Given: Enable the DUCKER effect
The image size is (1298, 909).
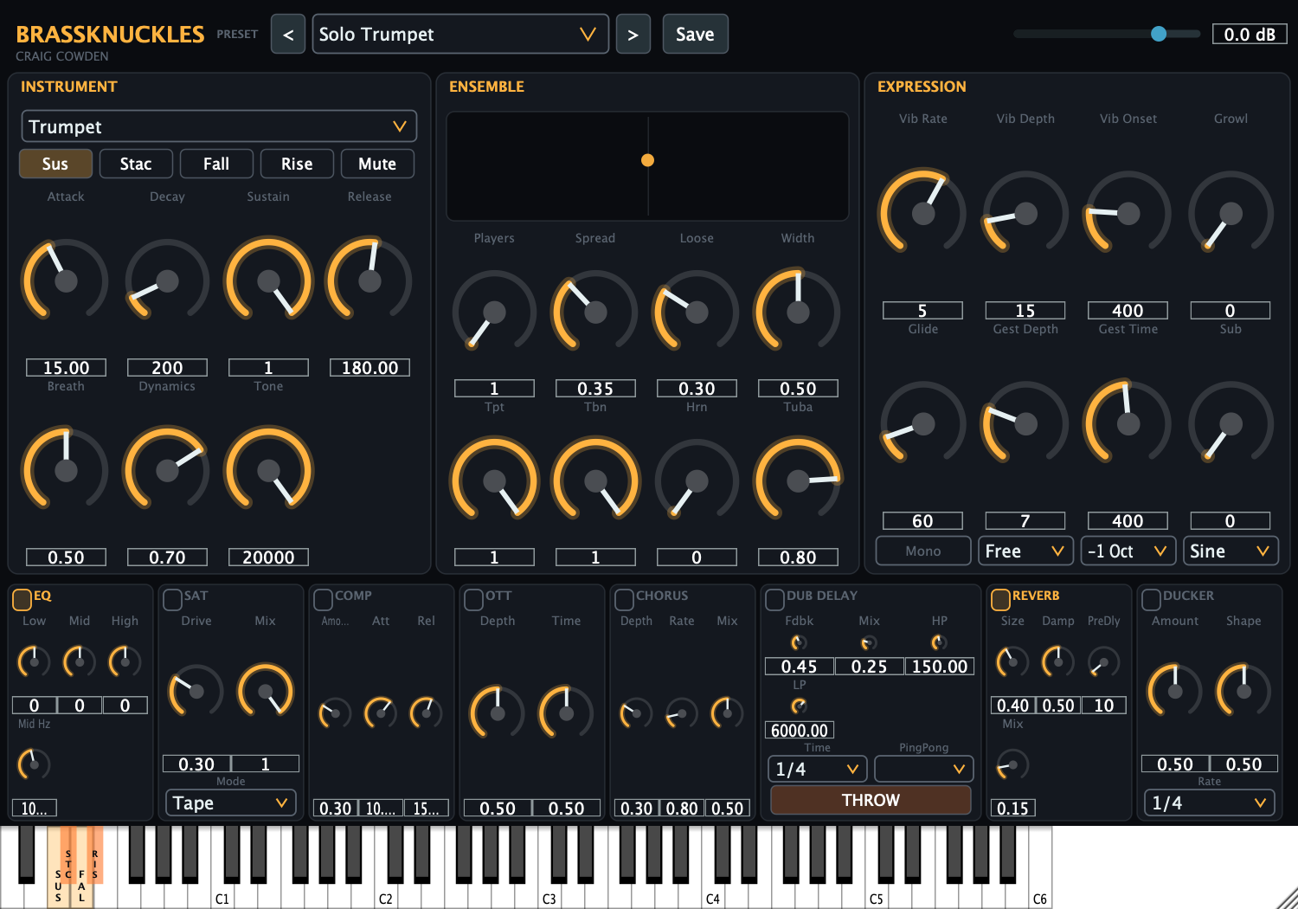Looking at the screenshot, I should [1152, 599].
